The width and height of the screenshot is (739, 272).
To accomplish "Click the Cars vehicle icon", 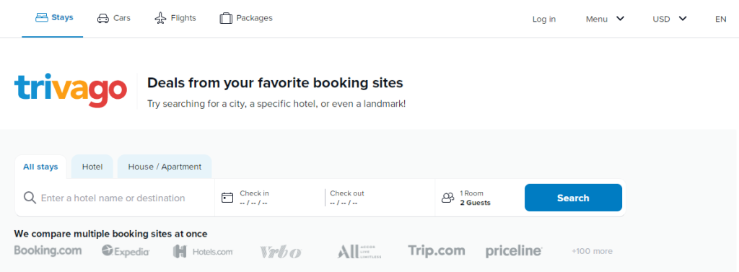I will (x=102, y=18).
